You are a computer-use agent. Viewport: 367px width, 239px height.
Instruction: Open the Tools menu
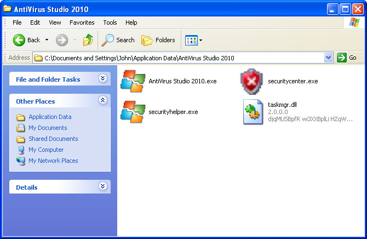[110, 22]
